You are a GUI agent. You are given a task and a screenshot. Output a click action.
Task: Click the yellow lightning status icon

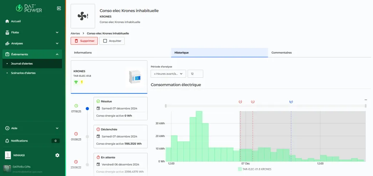click(81, 82)
